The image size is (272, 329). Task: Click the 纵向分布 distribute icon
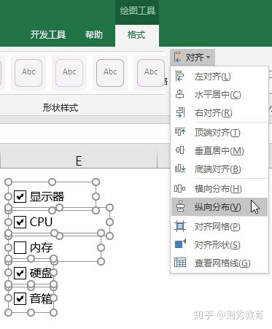(x=180, y=207)
